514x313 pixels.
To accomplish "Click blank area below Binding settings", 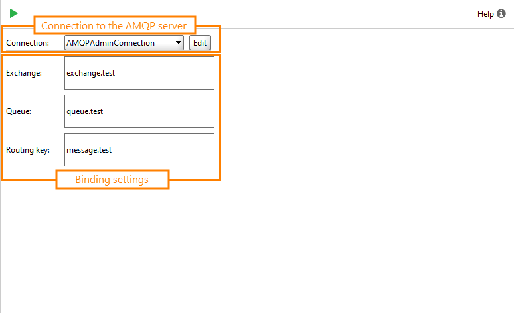I will pos(110,249).
